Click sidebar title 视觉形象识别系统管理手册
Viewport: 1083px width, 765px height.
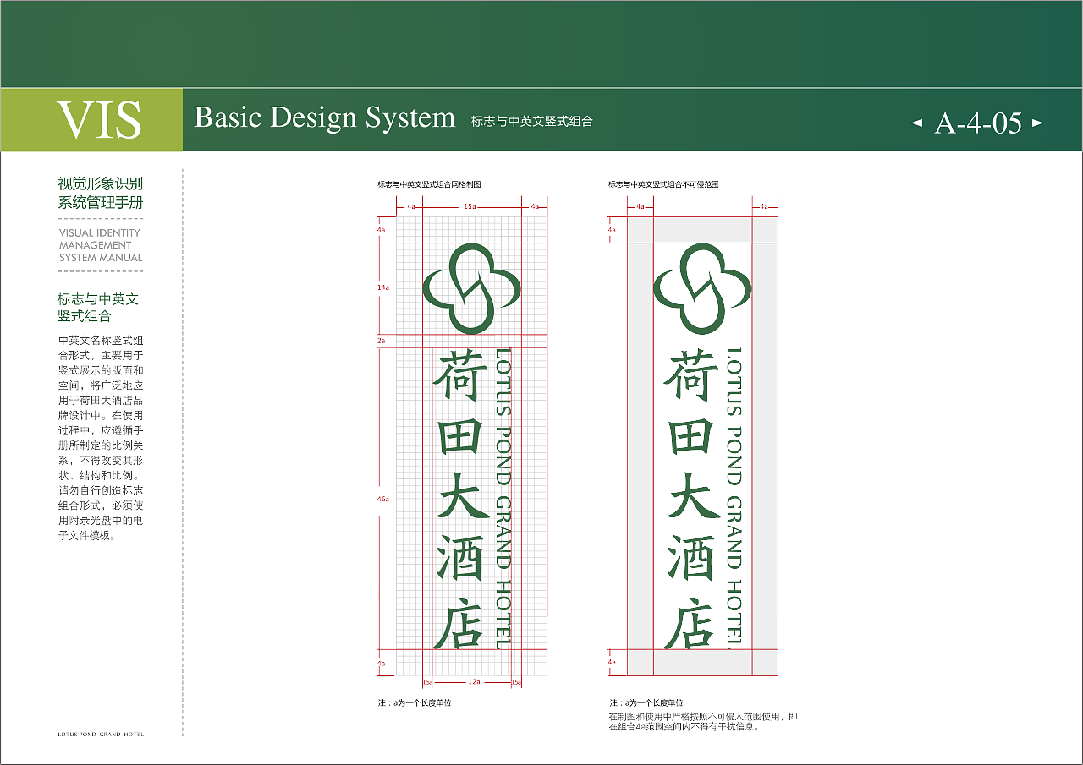[101, 193]
